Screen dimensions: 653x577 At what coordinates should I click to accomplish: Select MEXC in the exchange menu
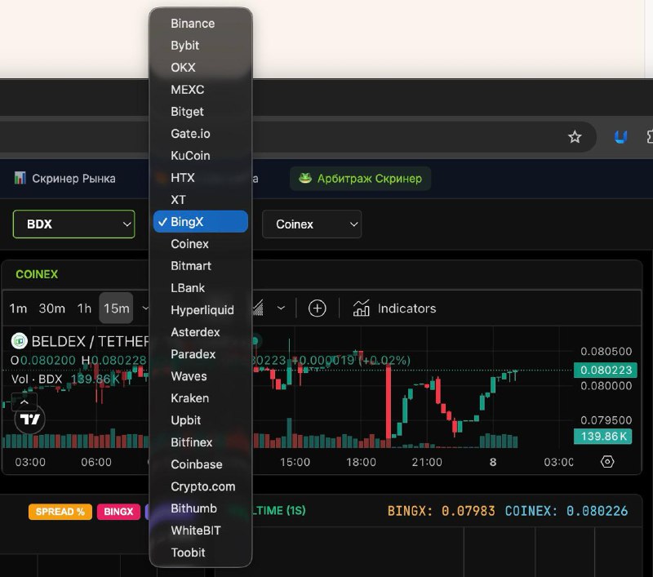200,90
